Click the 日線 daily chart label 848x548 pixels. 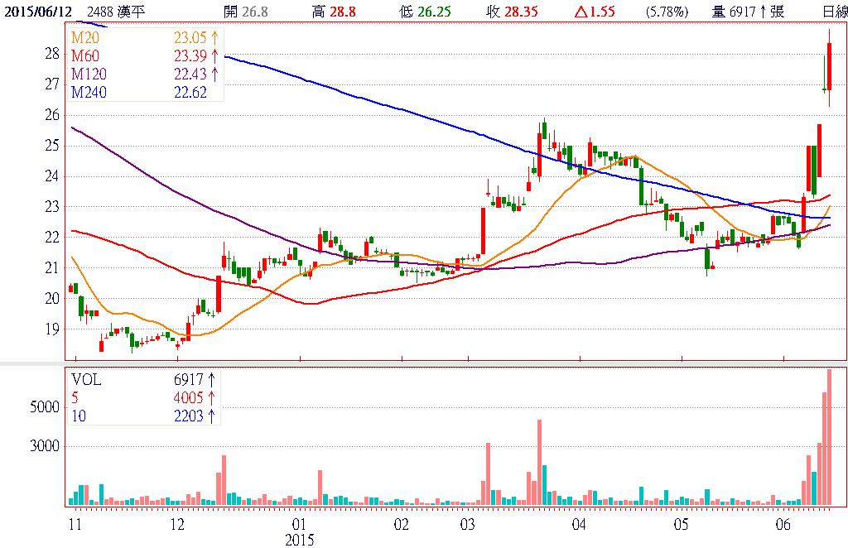[x=835, y=11]
